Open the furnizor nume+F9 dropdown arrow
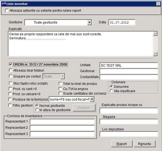 point(92,99)
